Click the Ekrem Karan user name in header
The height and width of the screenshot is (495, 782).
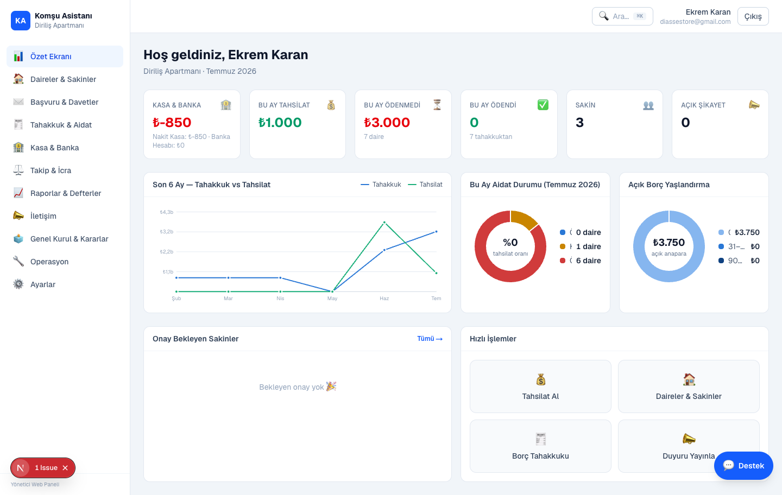coord(708,12)
